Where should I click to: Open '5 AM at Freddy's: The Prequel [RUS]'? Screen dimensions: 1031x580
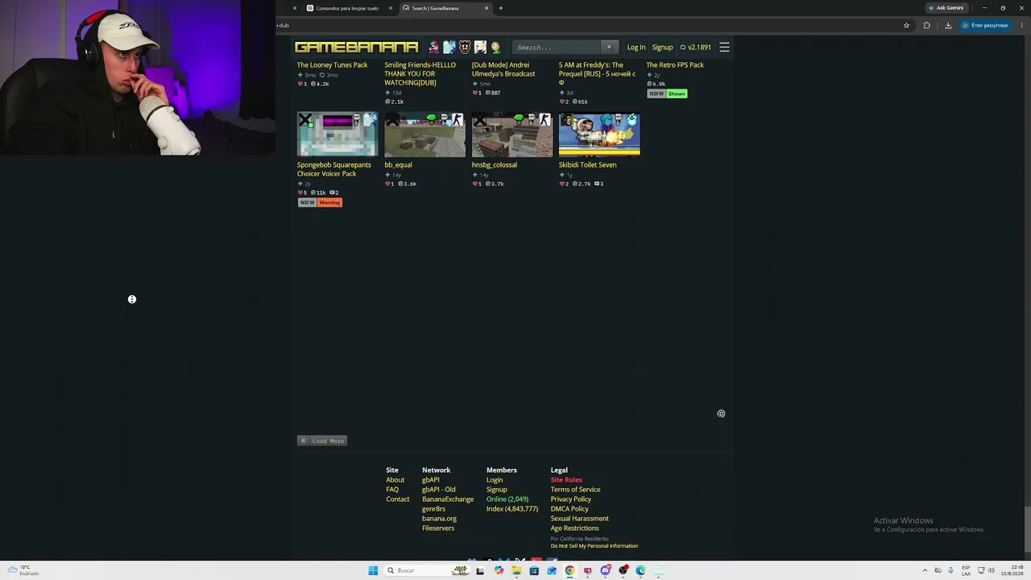click(x=597, y=73)
